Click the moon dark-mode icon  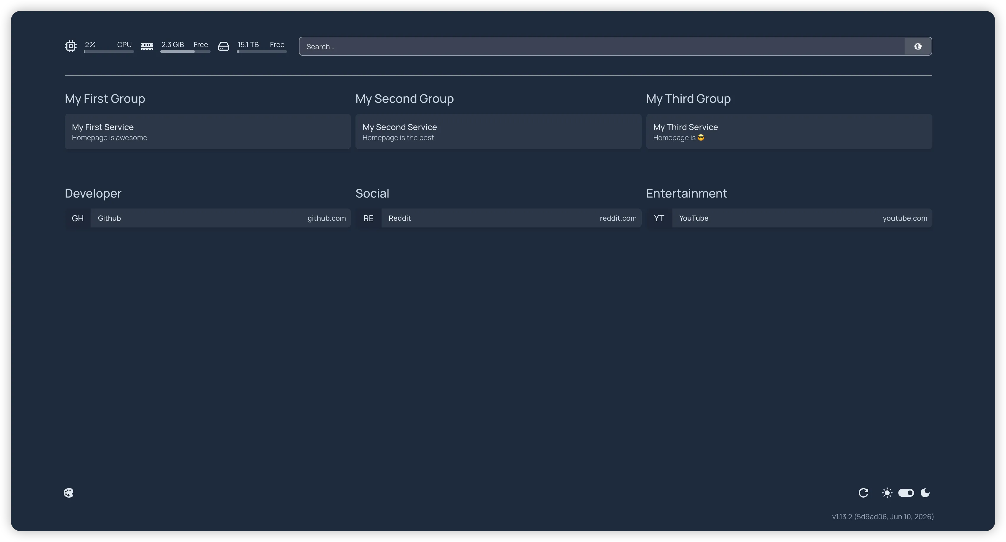[925, 493]
